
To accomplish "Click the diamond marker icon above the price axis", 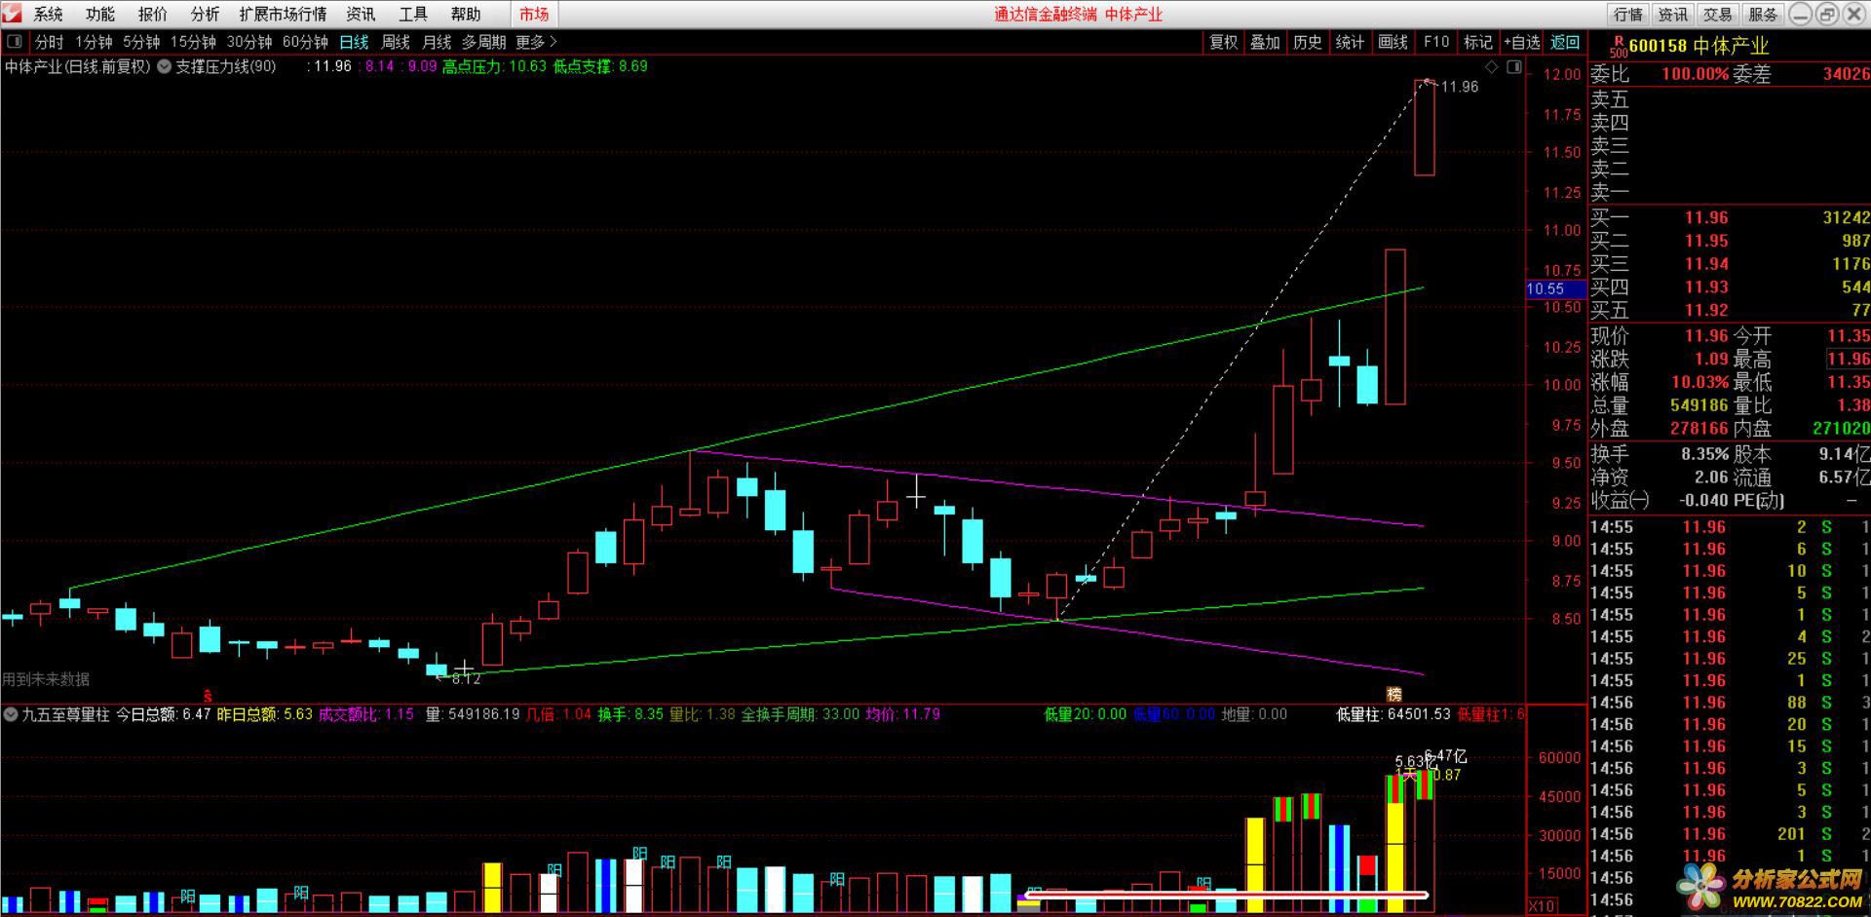I will (1491, 66).
